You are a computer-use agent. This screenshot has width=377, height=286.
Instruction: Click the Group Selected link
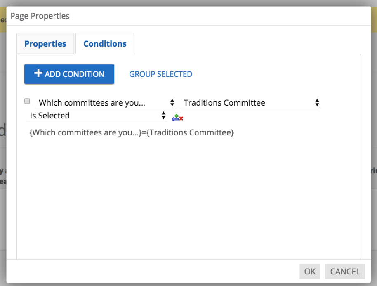(x=160, y=74)
